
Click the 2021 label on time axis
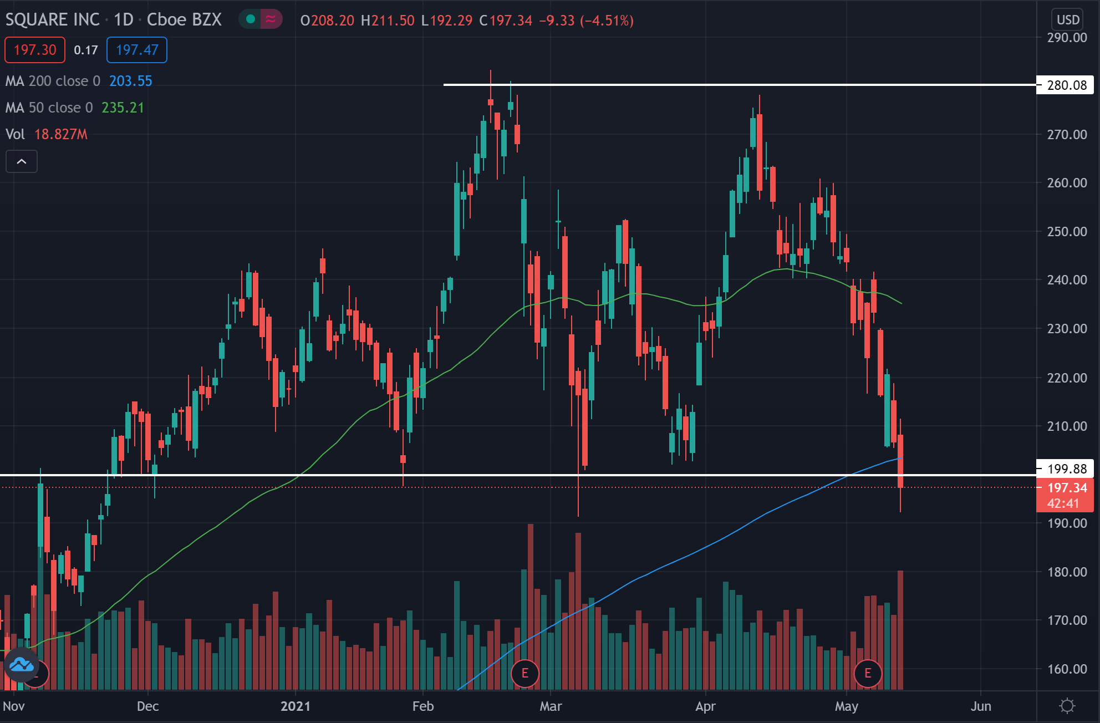(x=296, y=706)
